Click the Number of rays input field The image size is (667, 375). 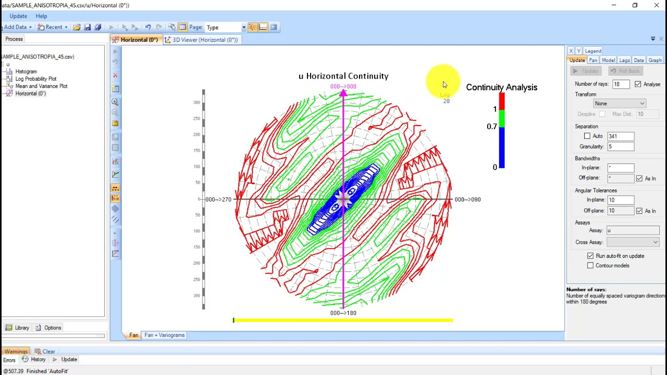(621, 84)
